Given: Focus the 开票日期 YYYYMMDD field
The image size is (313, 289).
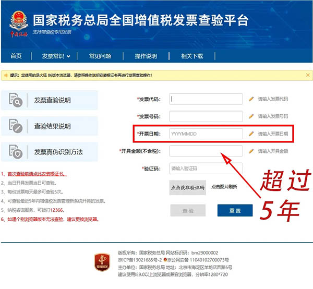Looking at the screenshot, I should point(206,134).
